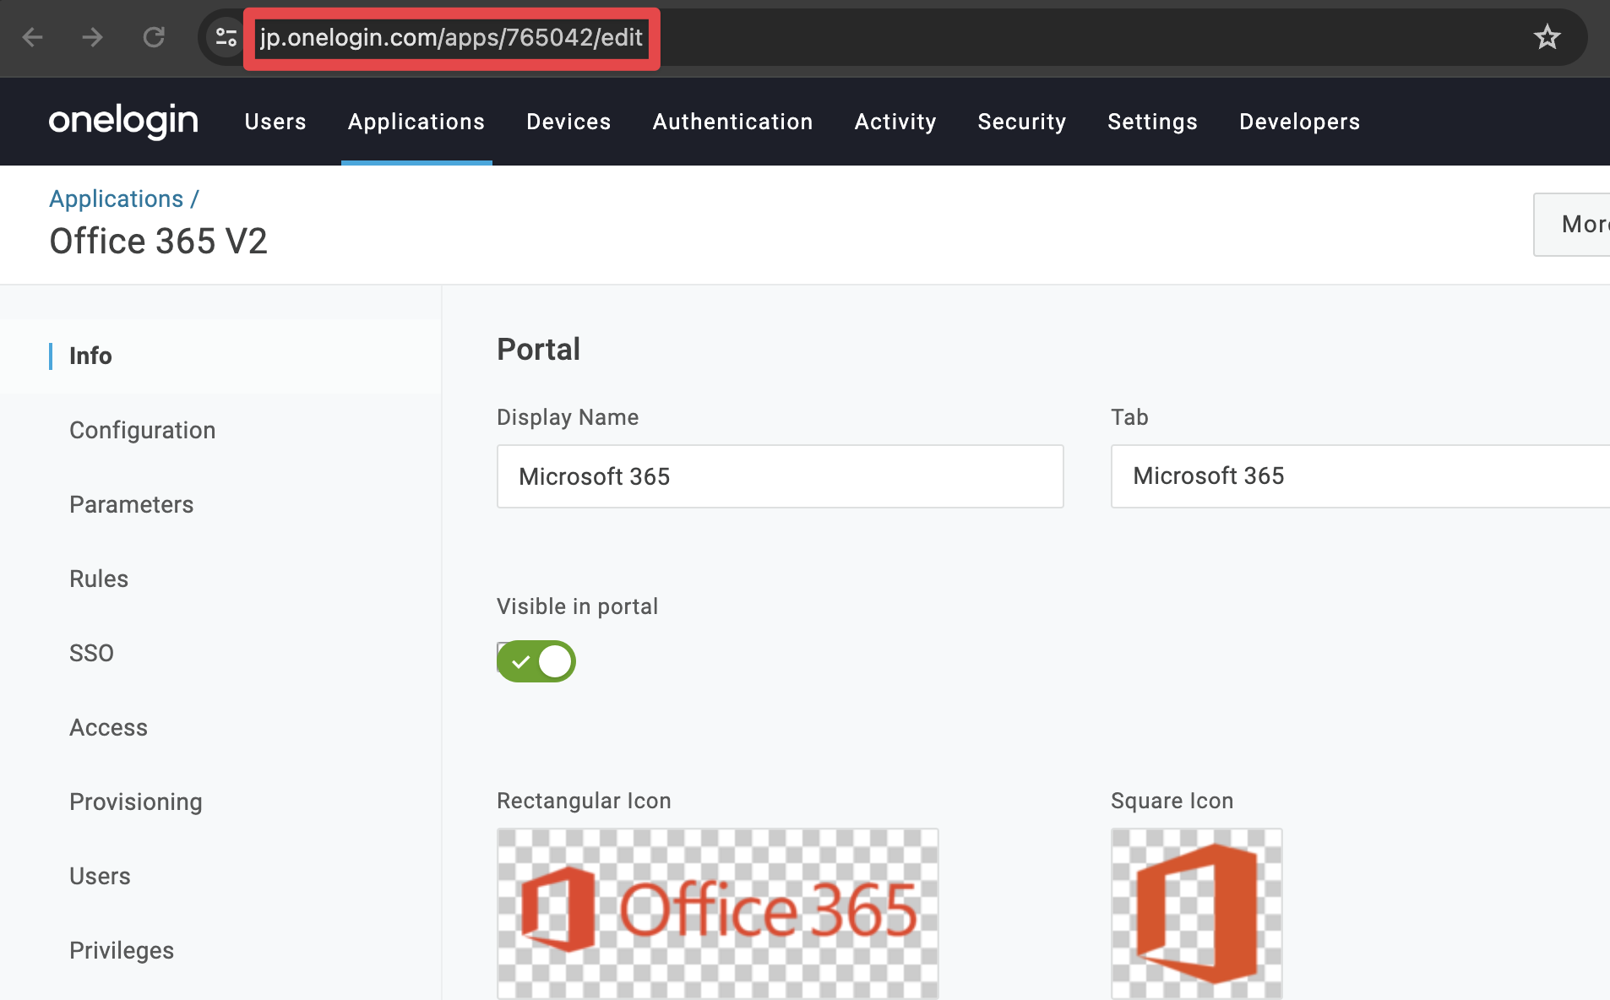Open the Privileges sidebar tab

pyautogui.click(x=122, y=950)
